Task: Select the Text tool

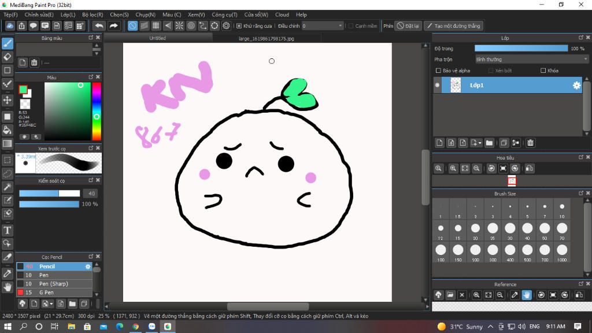Action: pyautogui.click(x=7, y=230)
